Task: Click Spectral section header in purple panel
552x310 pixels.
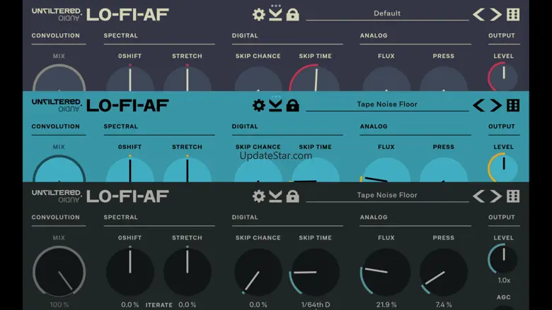Action: [x=121, y=35]
